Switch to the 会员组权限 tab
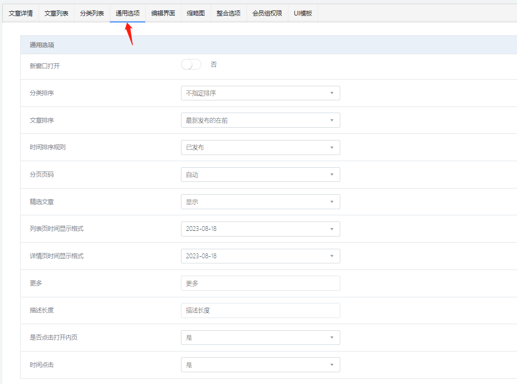 (x=267, y=13)
